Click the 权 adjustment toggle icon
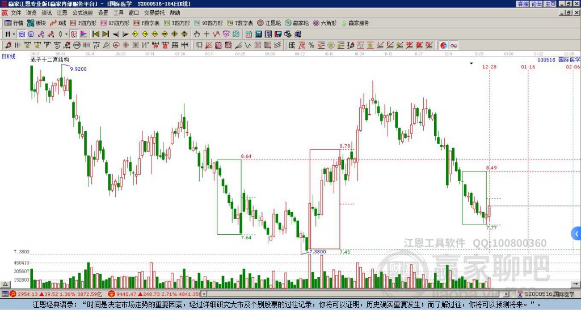This screenshot has width=581, height=310. point(74,35)
